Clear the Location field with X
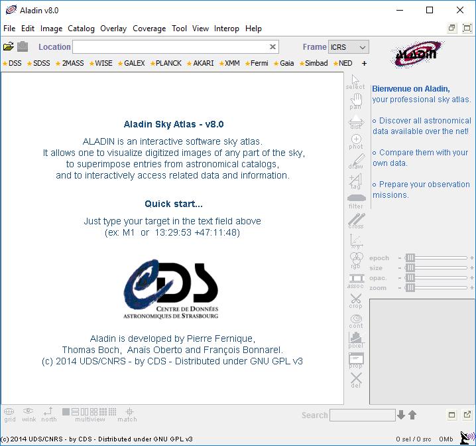Image resolution: width=476 pixels, height=446 pixels. click(272, 46)
